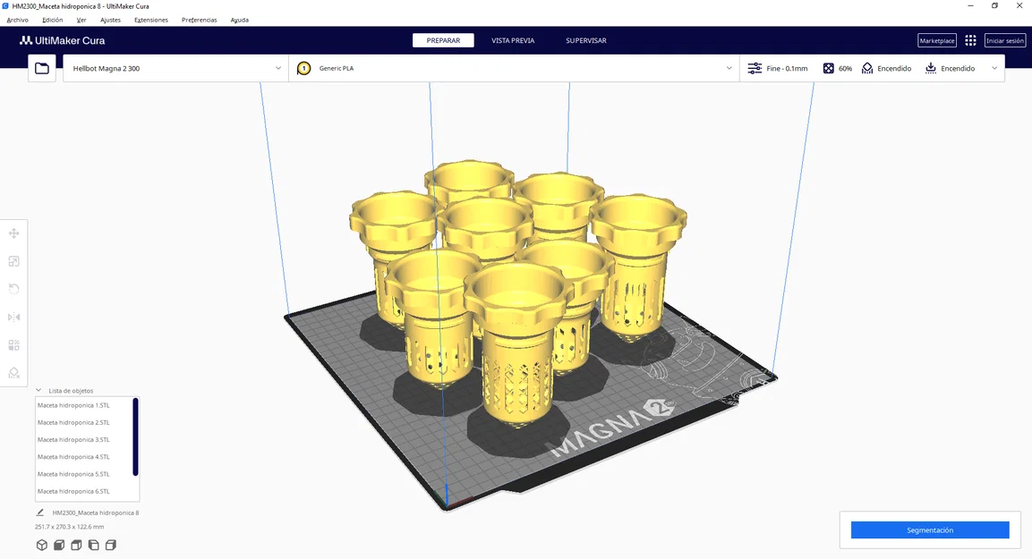This screenshot has width=1032, height=559.
Task: Collapse the Lista de objetos section
Action: pos(38,391)
